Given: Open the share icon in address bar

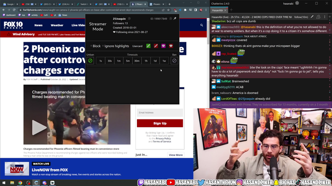Looking at the screenshot, I should [163, 10].
